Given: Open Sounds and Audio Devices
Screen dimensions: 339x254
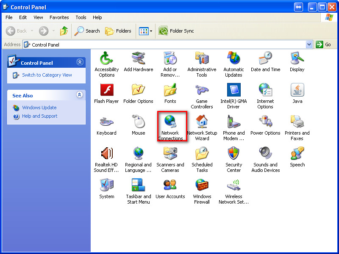Looking at the screenshot, I should (x=266, y=160).
